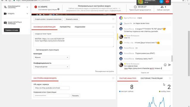
Task: Click Смотриш свету тим?? chat message
Action: [144, 59]
